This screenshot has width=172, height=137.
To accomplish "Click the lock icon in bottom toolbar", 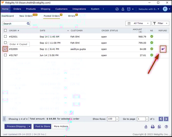I will point(146,127).
